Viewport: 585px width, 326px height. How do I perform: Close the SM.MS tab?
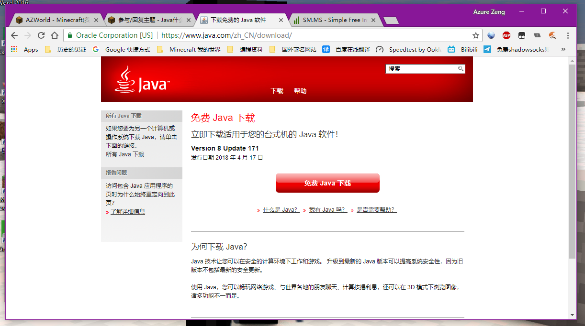tap(373, 20)
